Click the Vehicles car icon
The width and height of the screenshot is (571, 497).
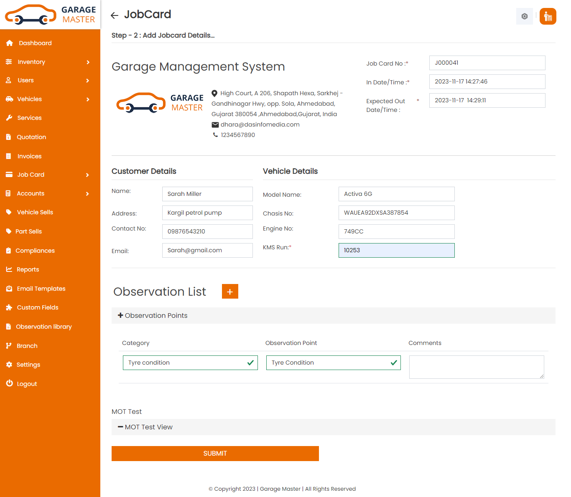pos(9,99)
